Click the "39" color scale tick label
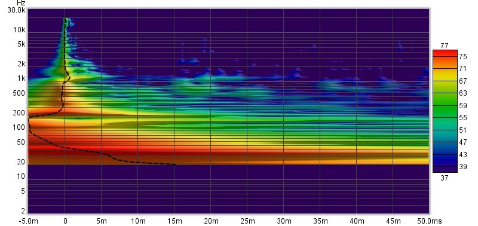The height and width of the screenshot is (226, 478). (464, 167)
